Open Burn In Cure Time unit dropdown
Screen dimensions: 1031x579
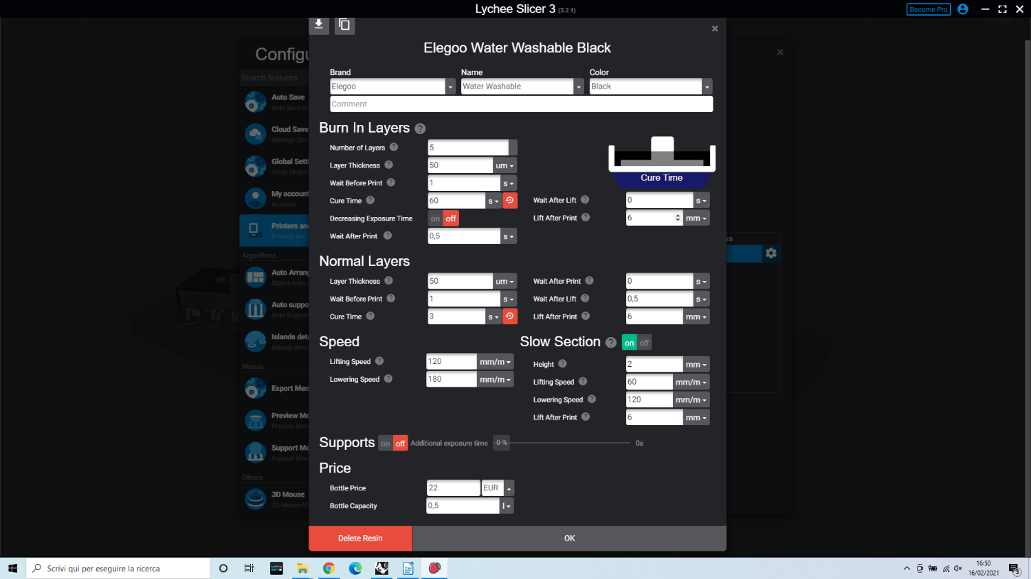[494, 201]
